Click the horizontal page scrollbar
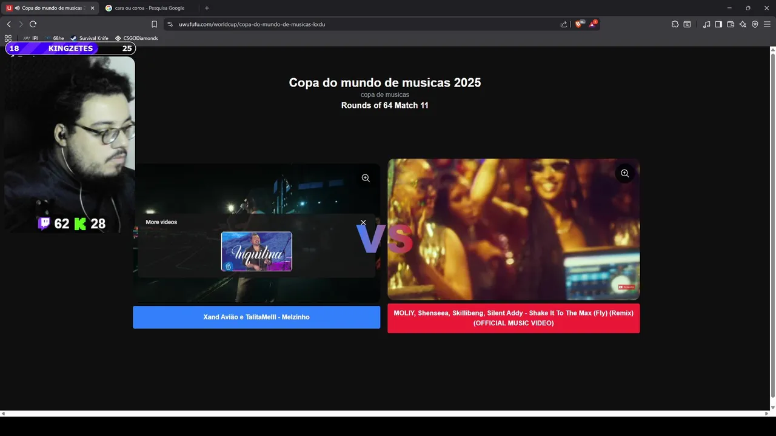Viewport: 776px width, 436px height. [x=385, y=414]
